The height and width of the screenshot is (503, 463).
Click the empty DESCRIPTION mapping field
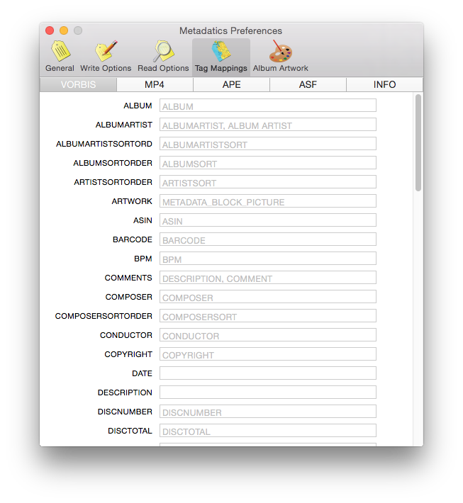pyautogui.click(x=268, y=392)
